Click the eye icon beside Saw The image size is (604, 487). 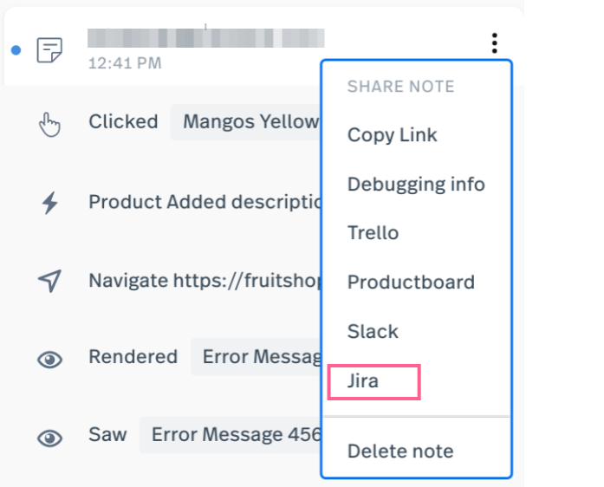click(x=49, y=438)
